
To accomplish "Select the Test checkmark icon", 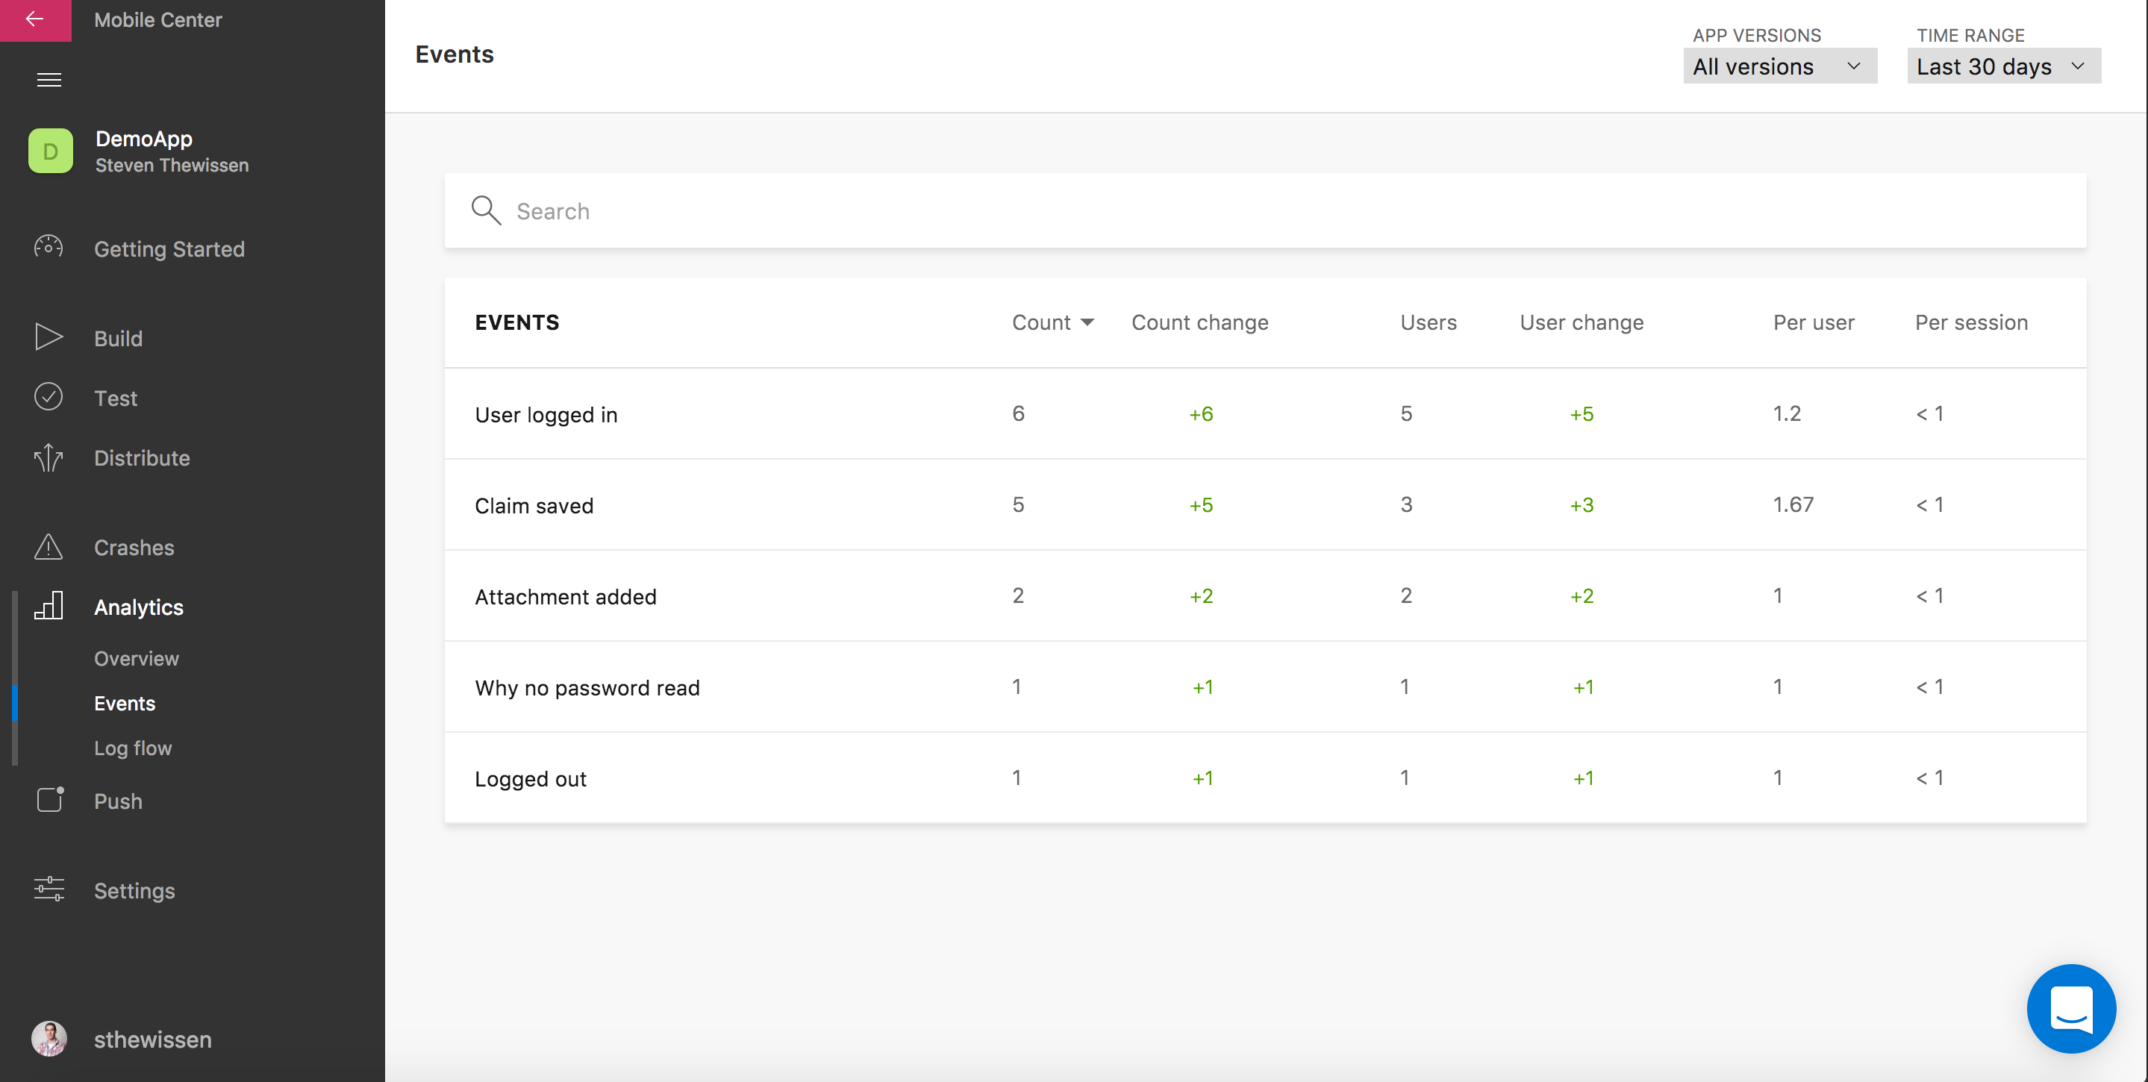I will [49, 397].
